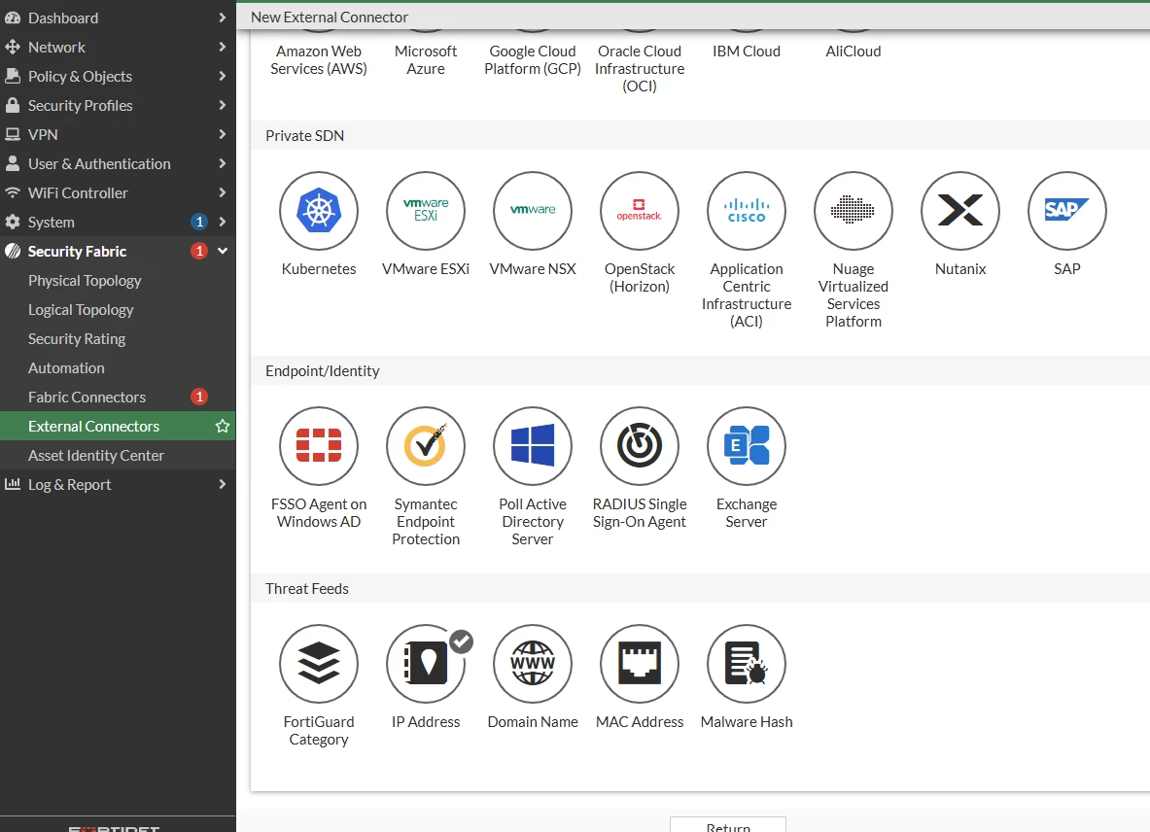The height and width of the screenshot is (832, 1150).
Task: Click the Amazon Web Services (AWS) label
Action: (x=318, y=60)
